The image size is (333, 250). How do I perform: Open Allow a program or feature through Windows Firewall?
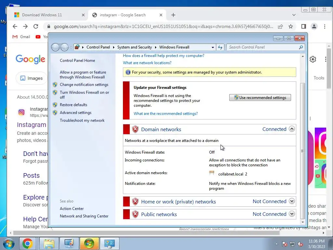pyautogui.click(x=83, y=75)
